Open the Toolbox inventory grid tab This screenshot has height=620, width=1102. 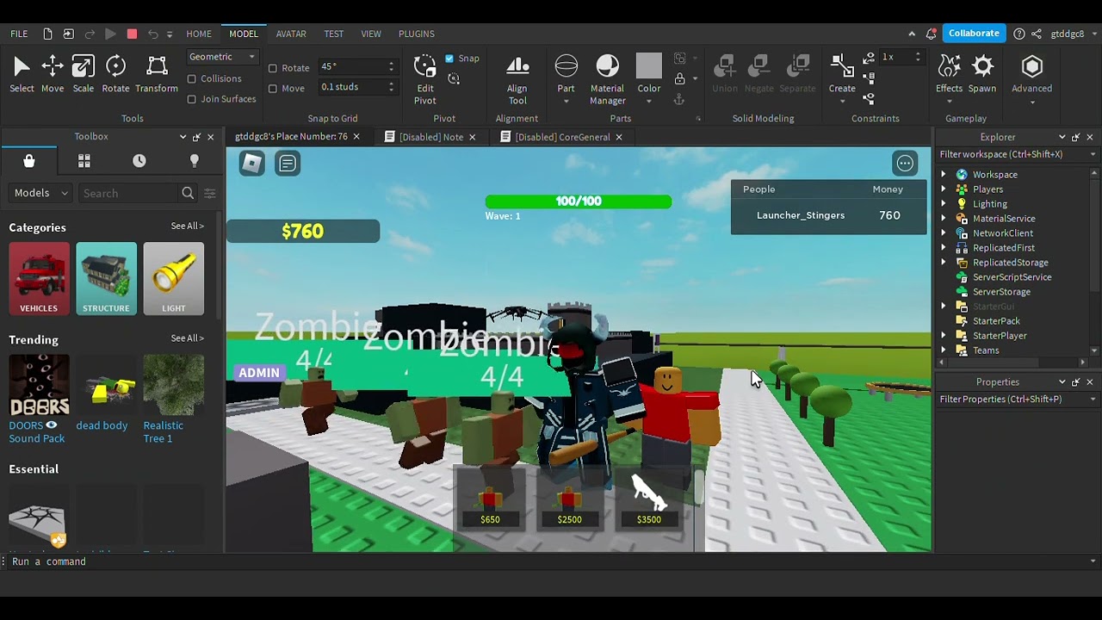[84, 161]
